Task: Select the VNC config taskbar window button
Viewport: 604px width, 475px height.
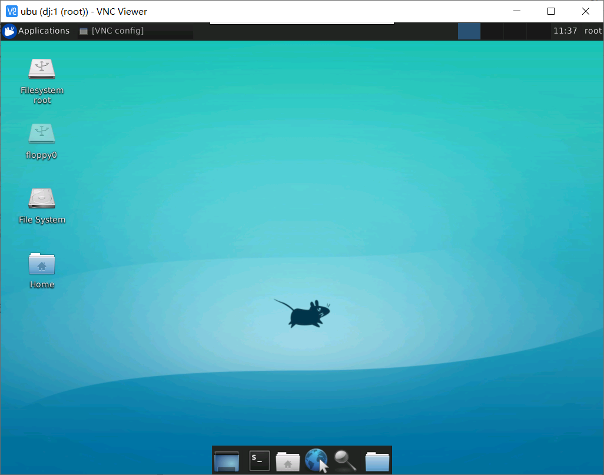Action: coord(135,31)
